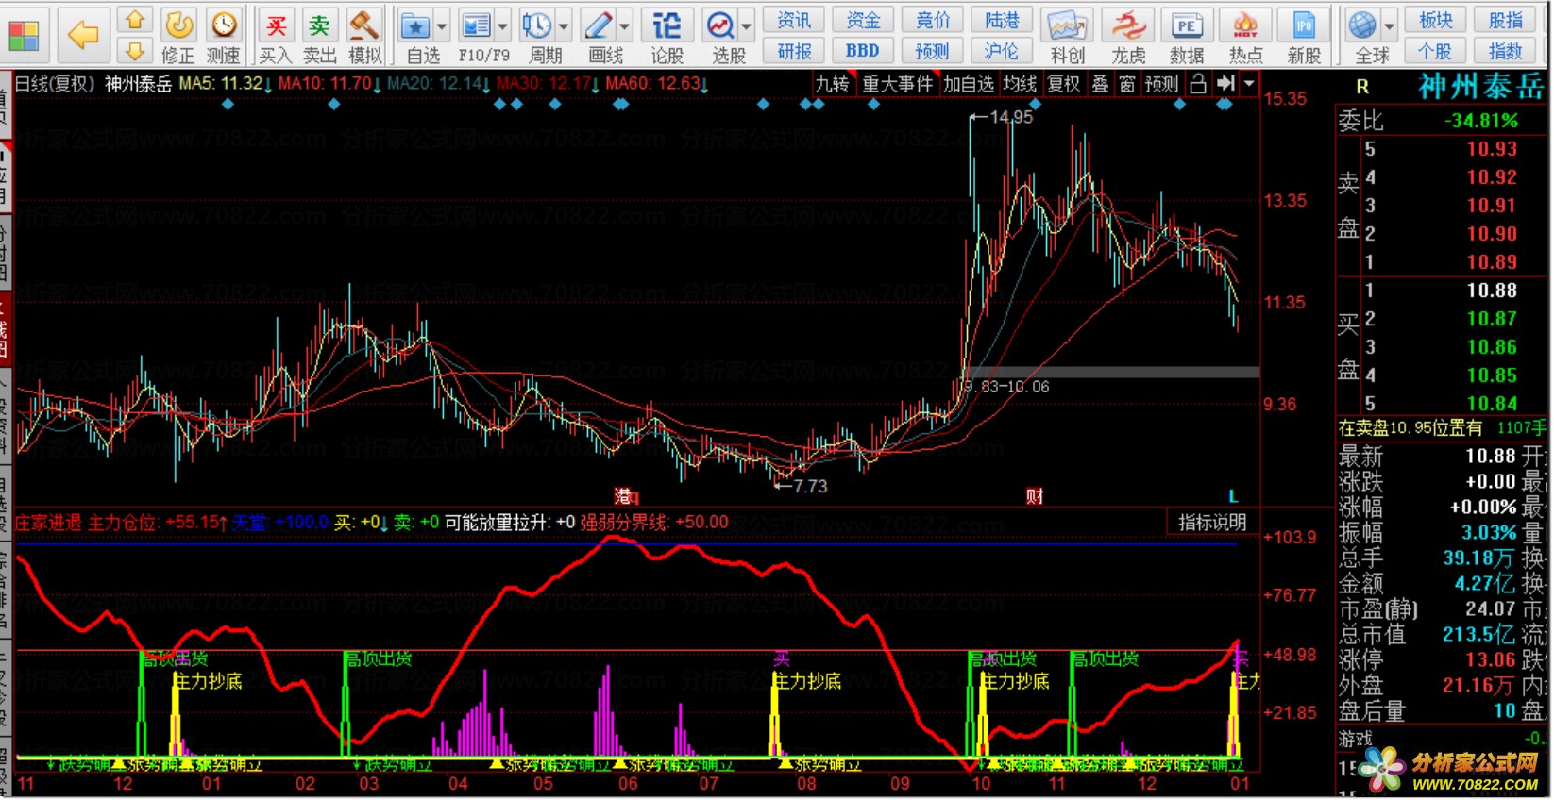Viewport: 1554px width, 800px height.
Task: Open the 模拟 gavel icon
Action: tap(363, 25)
